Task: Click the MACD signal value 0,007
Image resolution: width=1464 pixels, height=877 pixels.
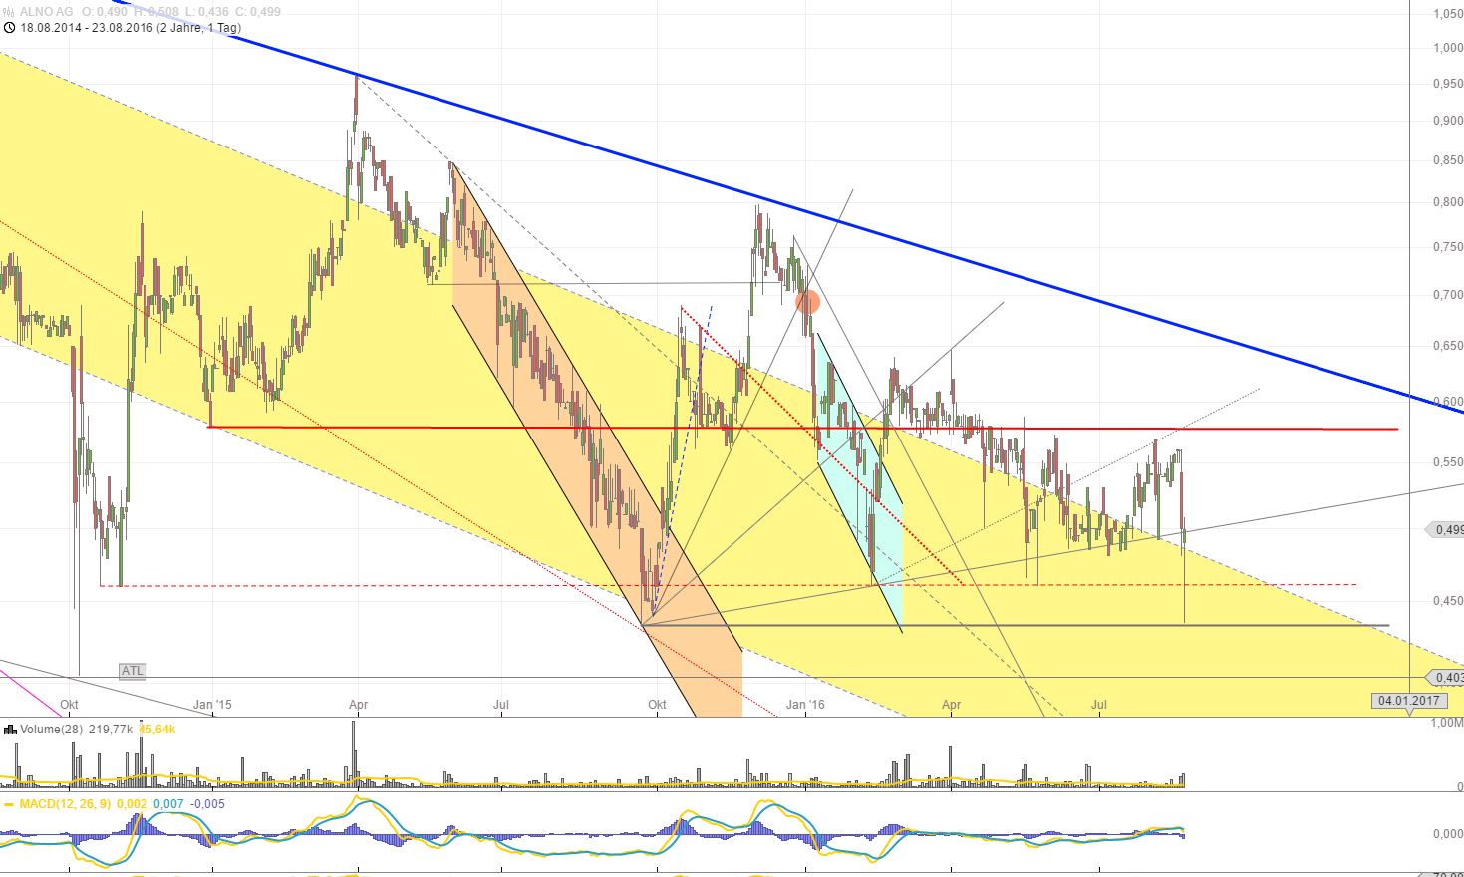Action: [x=168, y=804]
